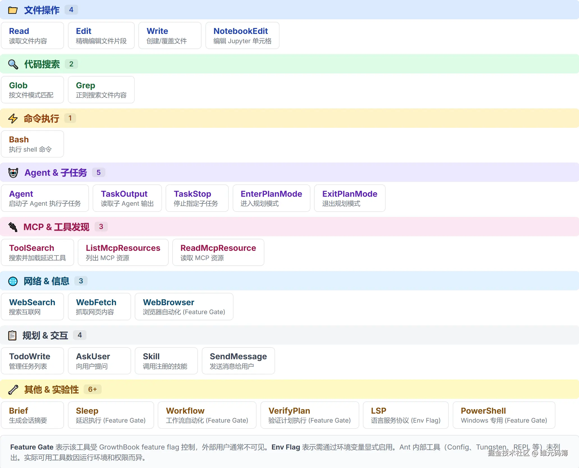Select the ListMcpResources tool card
This screenshot has width=579, height=468.
point(123,252)
